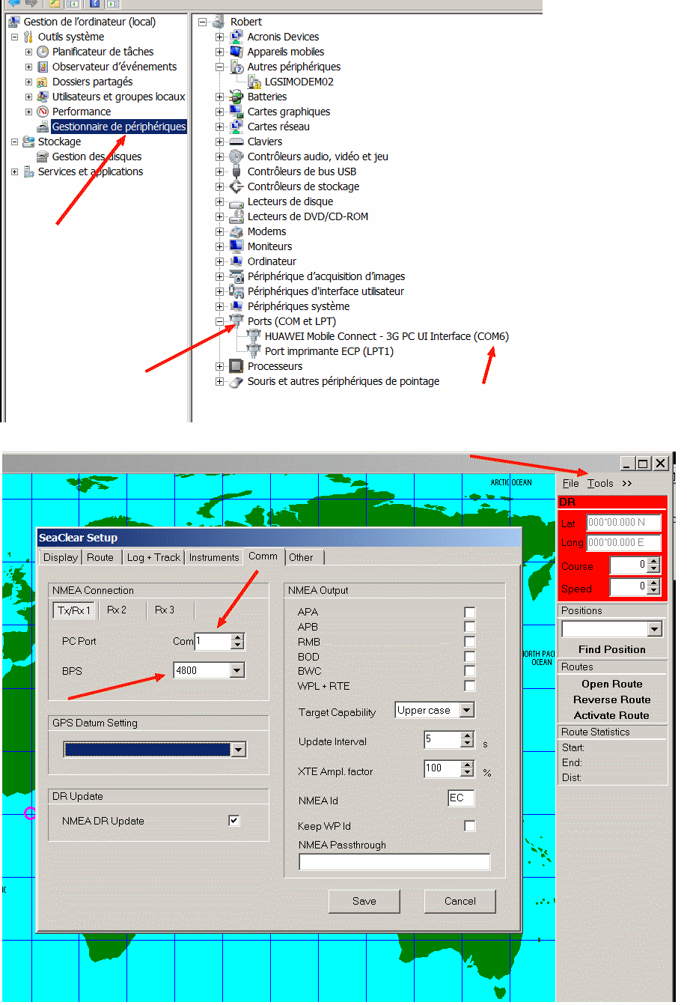The width and height of the screenshot is (687, 1005).
Task: Enable the BWC output checkbox
Action: pyautogui.click(x=470, y=671)
